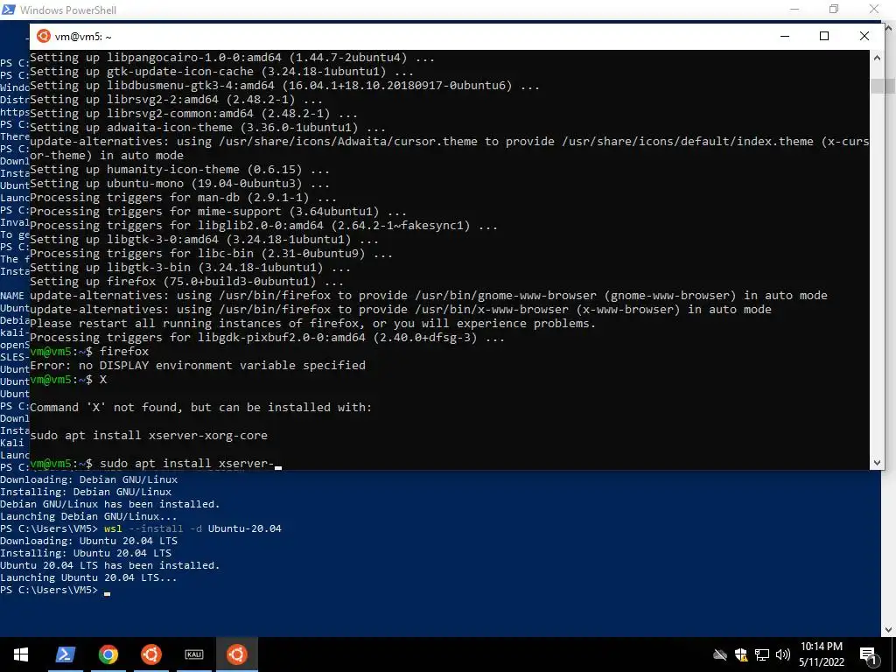Click 'Setting up libpangocairo-1.0-0:amd64' line

[x=232, y=58]
